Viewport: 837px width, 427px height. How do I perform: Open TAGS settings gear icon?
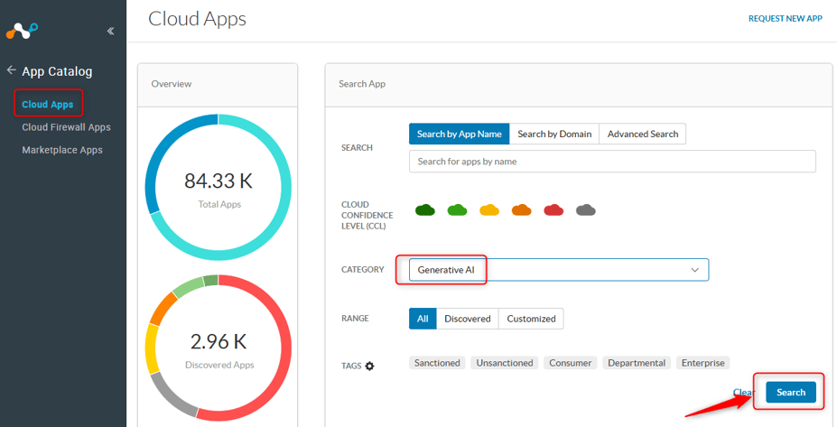[369, 367]
